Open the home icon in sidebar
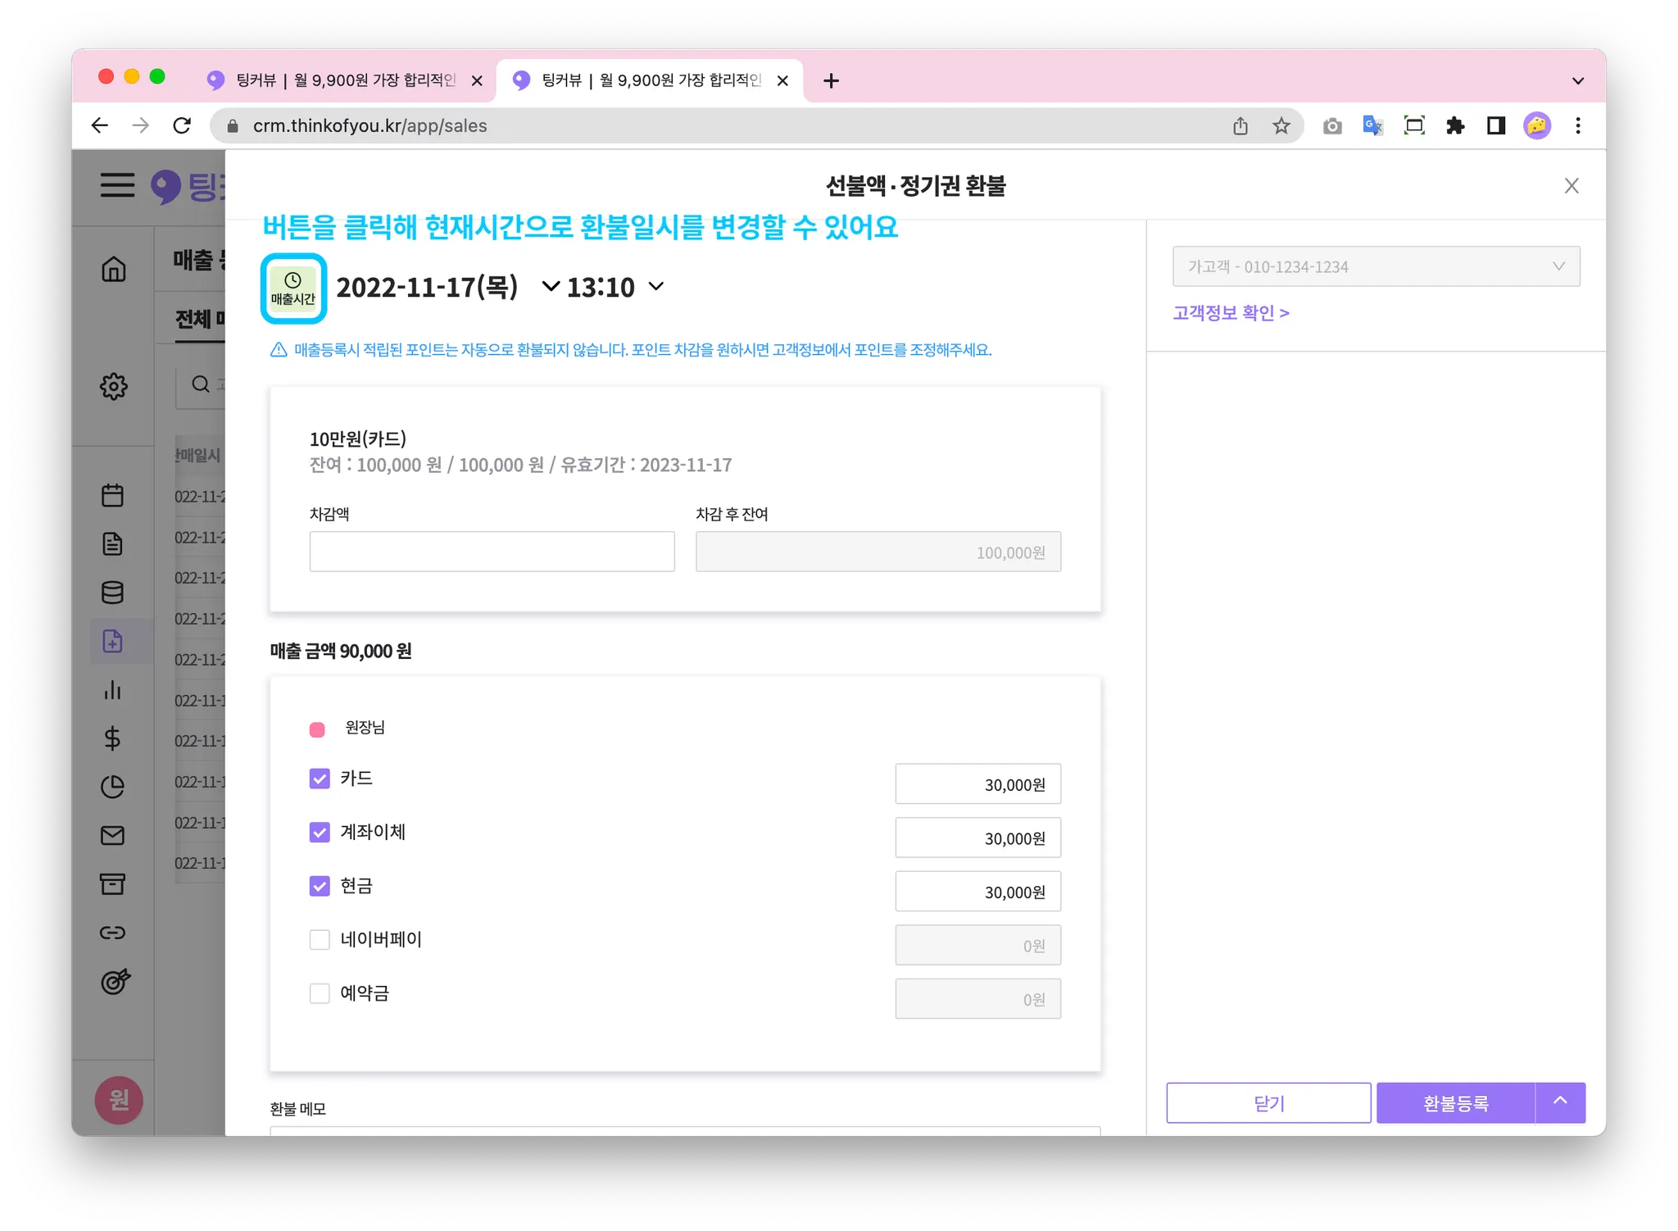1678x1231 pixels. 114,269
